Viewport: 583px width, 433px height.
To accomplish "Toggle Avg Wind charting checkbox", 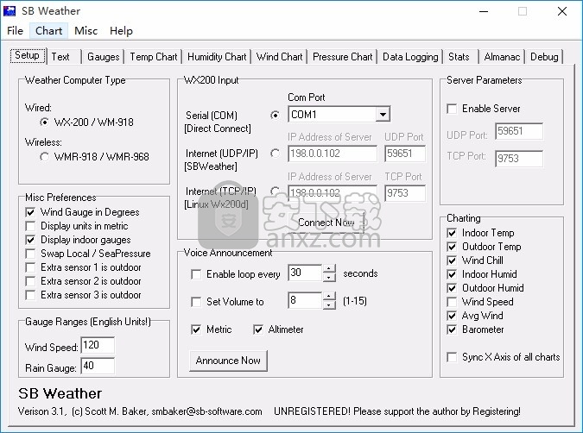I will coord(452,316).
